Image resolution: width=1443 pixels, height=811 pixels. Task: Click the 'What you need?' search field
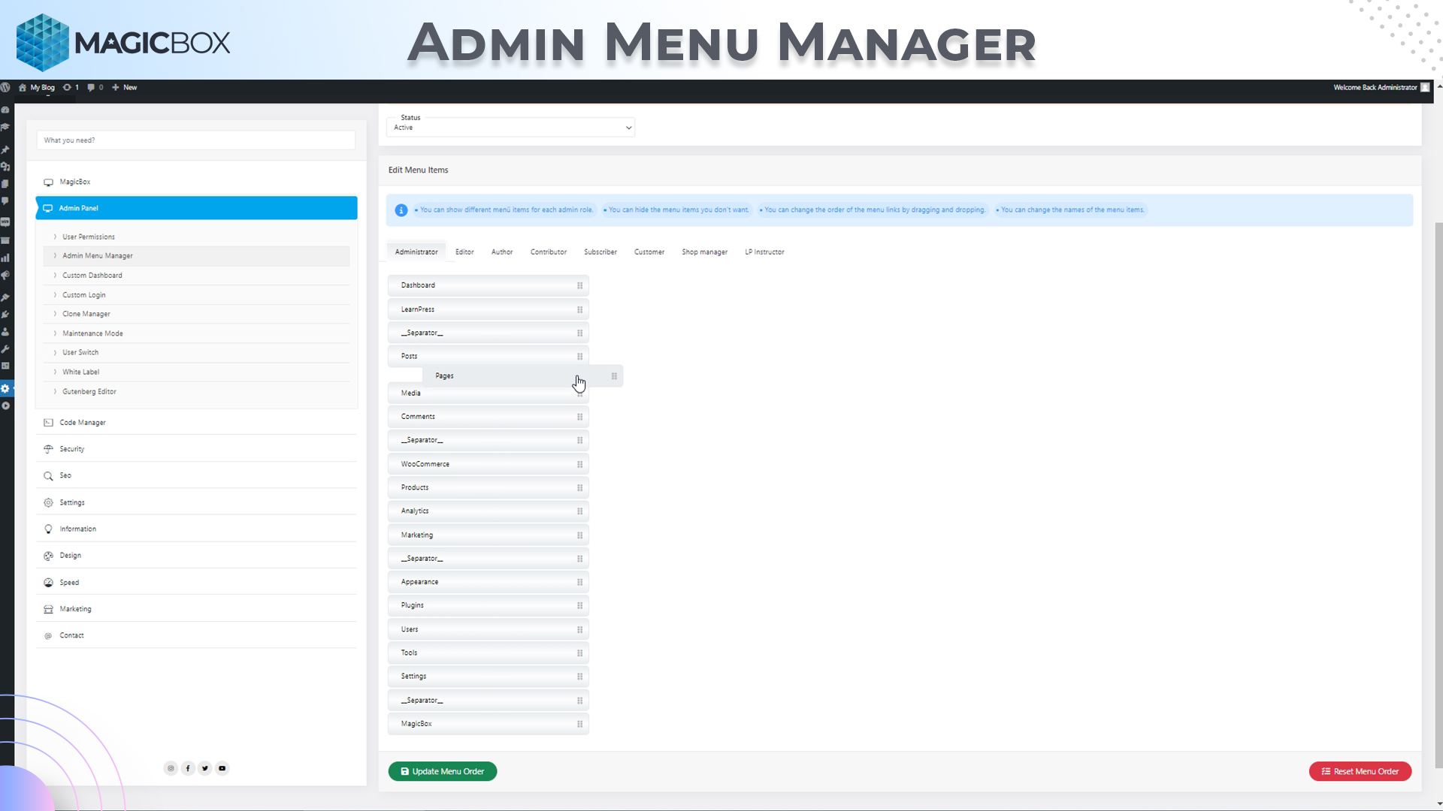click(x=196, y=140)
